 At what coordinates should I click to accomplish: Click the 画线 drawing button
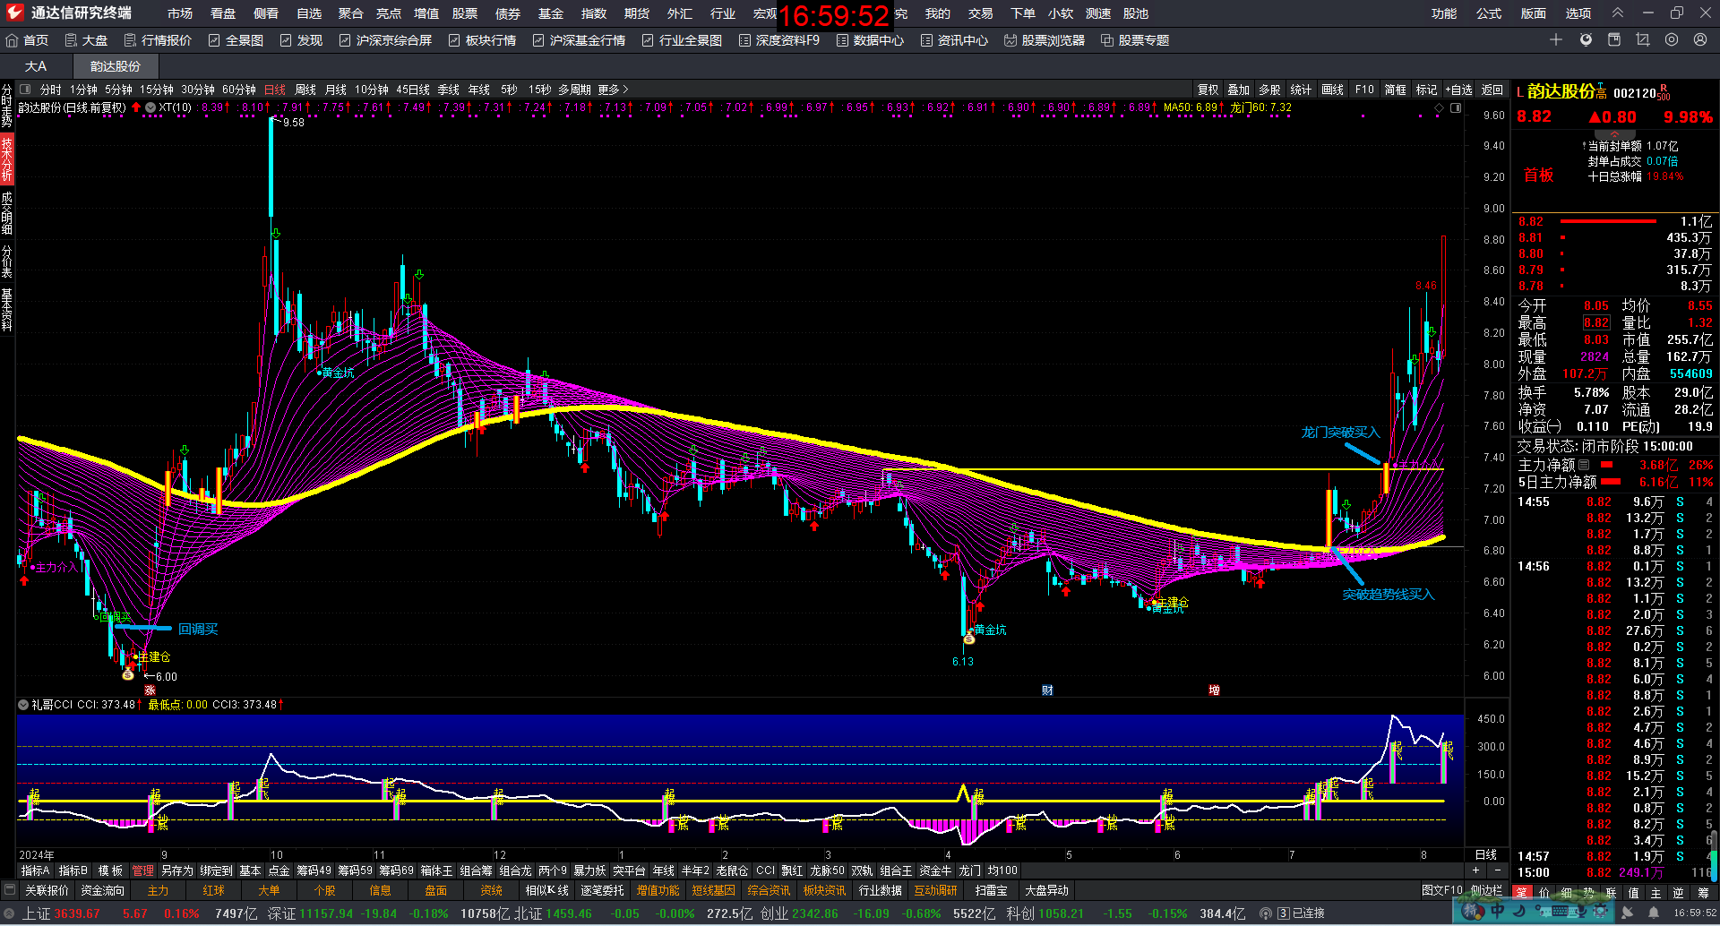[x=1332, y=90]
